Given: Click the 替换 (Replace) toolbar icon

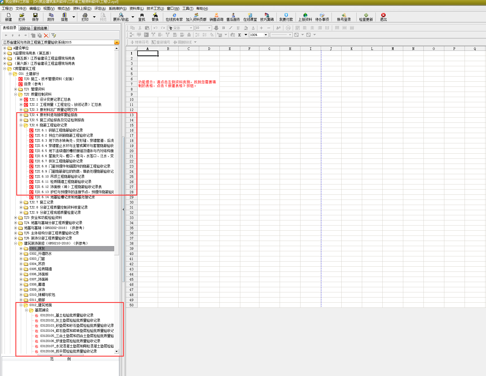Looking at the screenshot, I should tap(155, 17).
